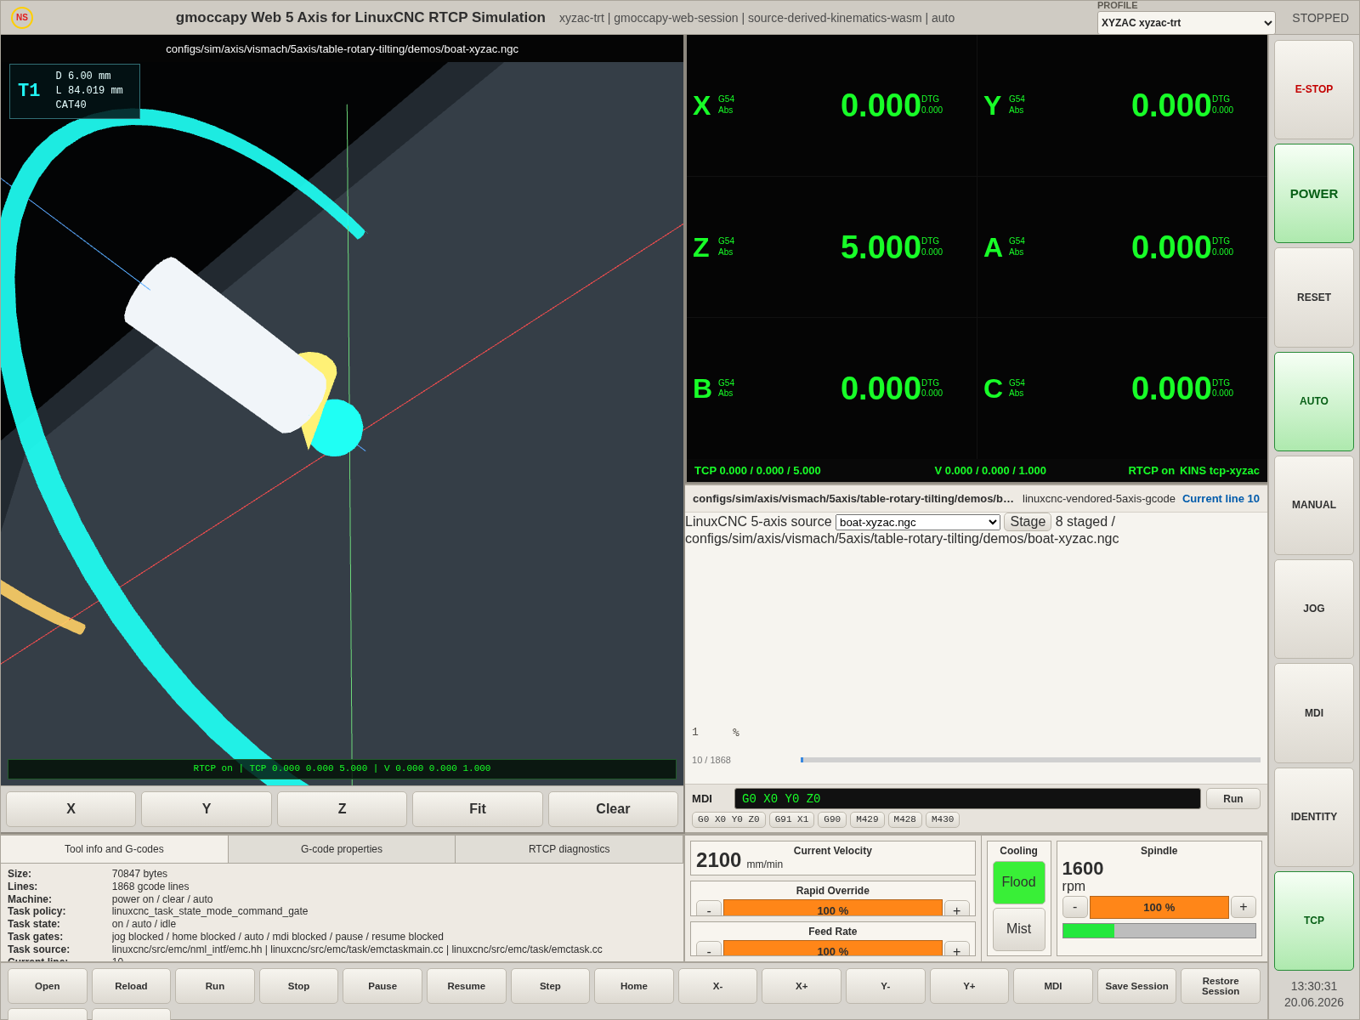Decrease Spindle override with minus

click(x=1075, y=907)
